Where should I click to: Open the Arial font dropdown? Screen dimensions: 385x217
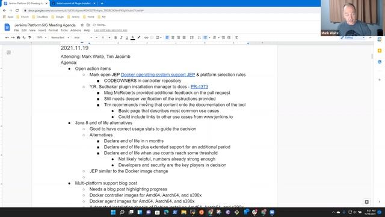pos(83,37)
